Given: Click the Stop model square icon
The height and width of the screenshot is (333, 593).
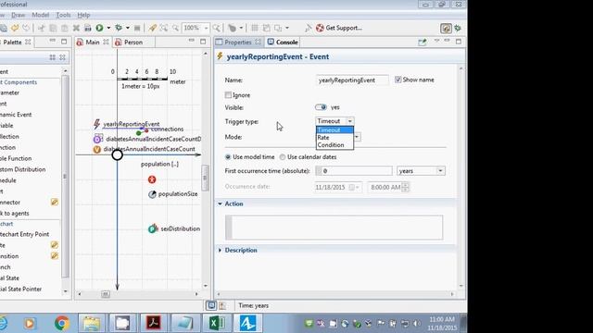Looking at the screenshot, I should (137, 28).
